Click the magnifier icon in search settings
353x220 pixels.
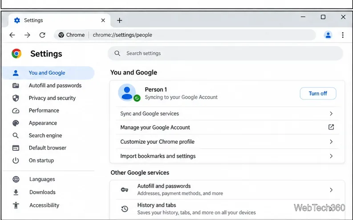(117, 53)
